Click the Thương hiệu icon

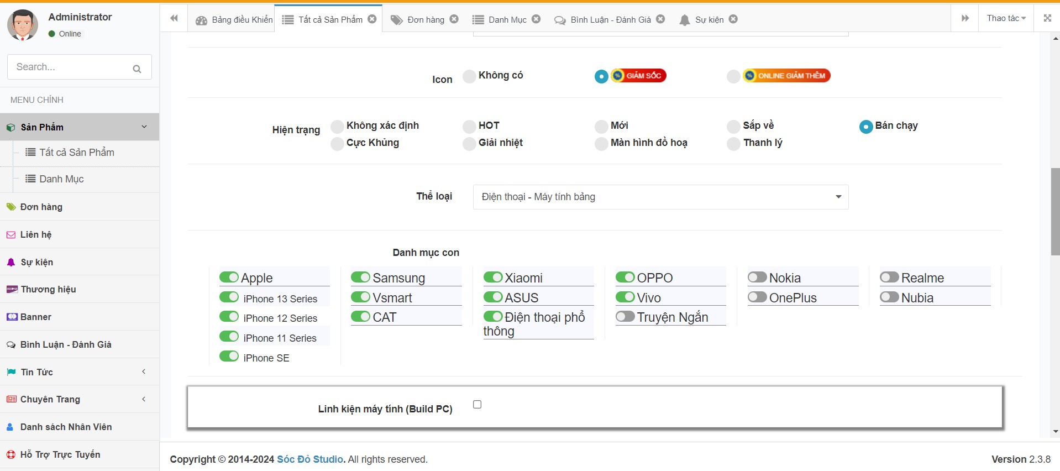click(x=12, y=289)
